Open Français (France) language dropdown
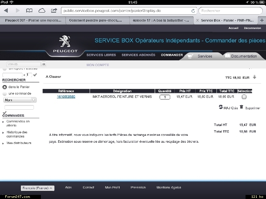 coord(38,188)
